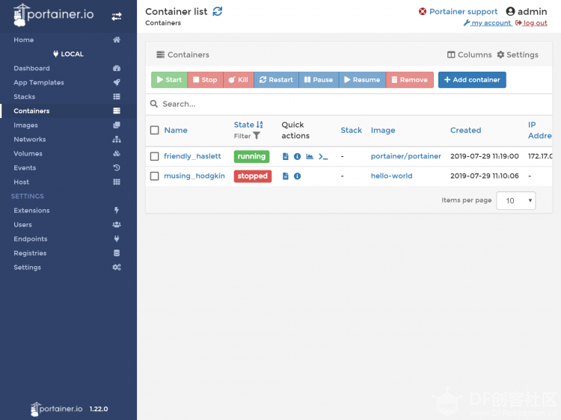The width and height of the screenshot is (561, 420).
Task: Click the Volumes cubes icon
Action: [x=117, y=154]
